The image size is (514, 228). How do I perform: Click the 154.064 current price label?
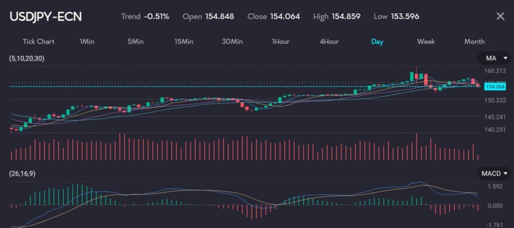(495, 87)
